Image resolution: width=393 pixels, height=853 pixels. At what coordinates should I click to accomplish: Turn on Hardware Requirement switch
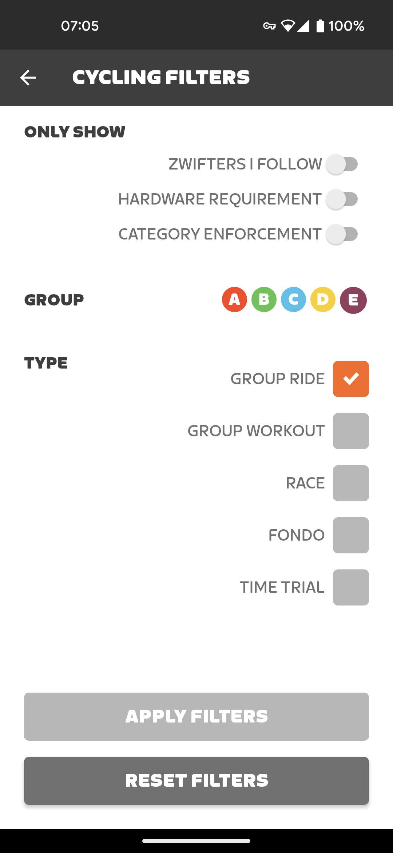click(342, 199)
